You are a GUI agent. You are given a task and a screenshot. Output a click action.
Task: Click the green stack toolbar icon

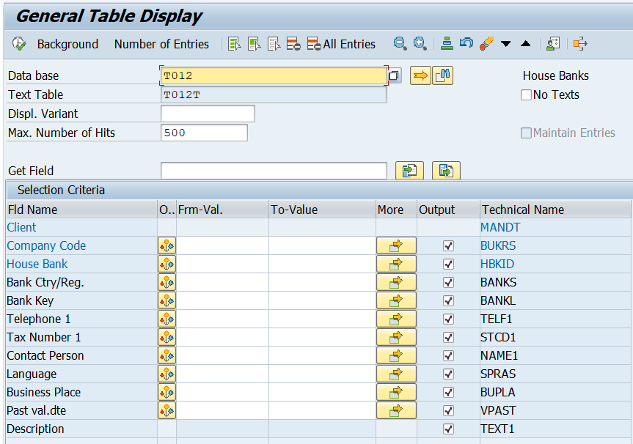point(447,43)
